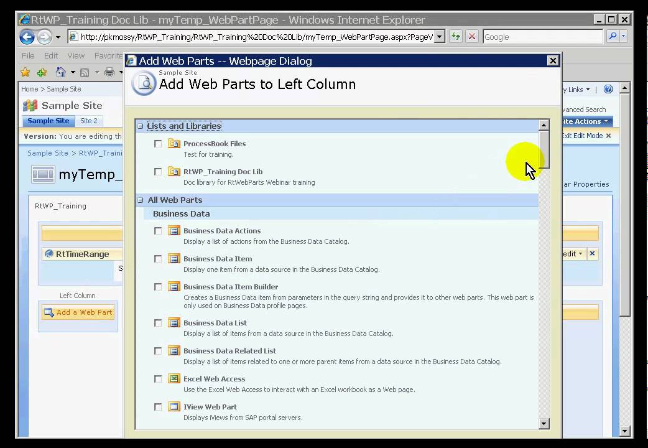Check the RtWP_Training Doc Lib checkbox
This screenshot has height=448, width=648.
click(158, 171)
